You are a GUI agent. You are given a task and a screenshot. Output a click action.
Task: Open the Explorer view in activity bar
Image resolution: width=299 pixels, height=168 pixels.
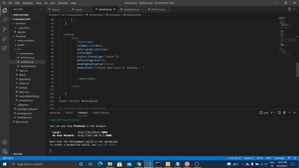click(5, 10)
